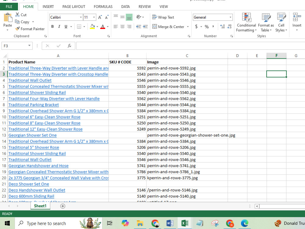Toggle Underline formatting
The height and width of the screenshot is (229, 305).
66,27
